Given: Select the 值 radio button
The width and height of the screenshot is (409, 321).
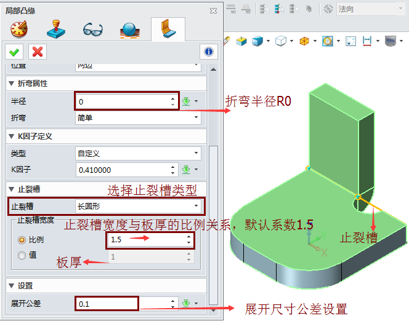Looking at the screenshot, I should [x=22, y=255].
